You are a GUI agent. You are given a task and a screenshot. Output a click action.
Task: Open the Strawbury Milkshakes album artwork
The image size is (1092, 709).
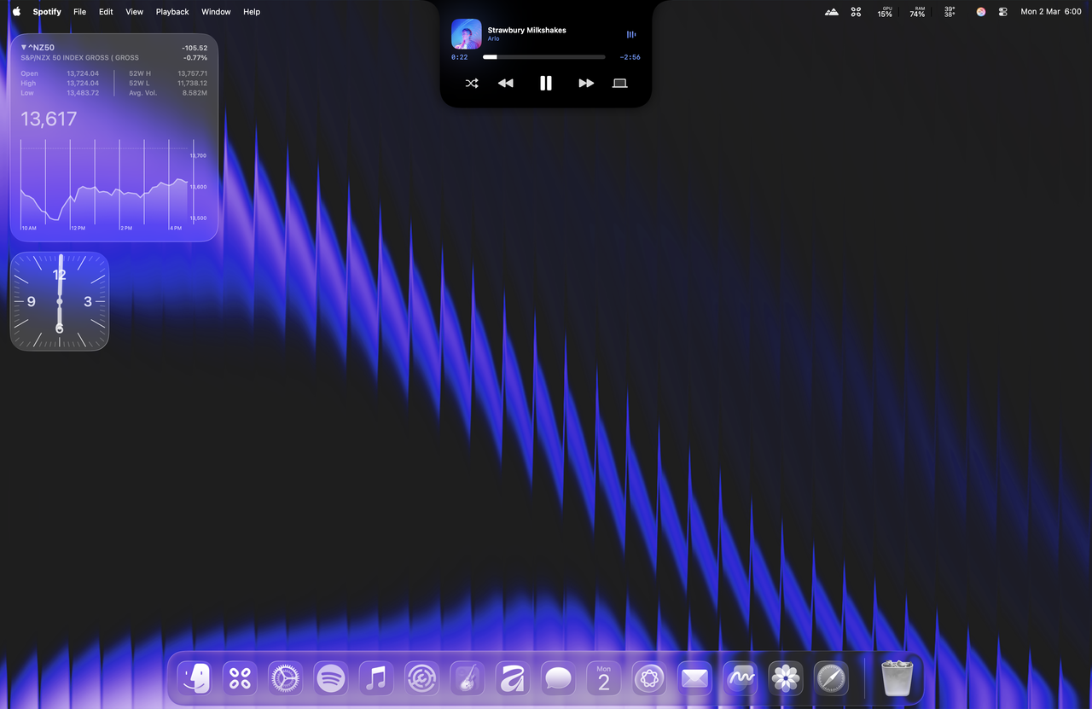tap(467, 34)
